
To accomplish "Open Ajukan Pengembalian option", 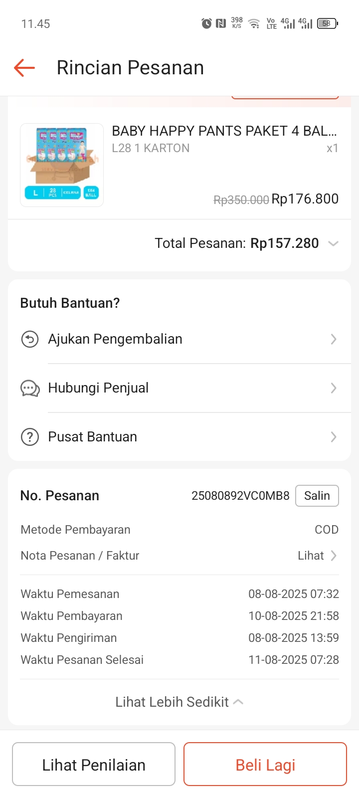I will 115,339.
